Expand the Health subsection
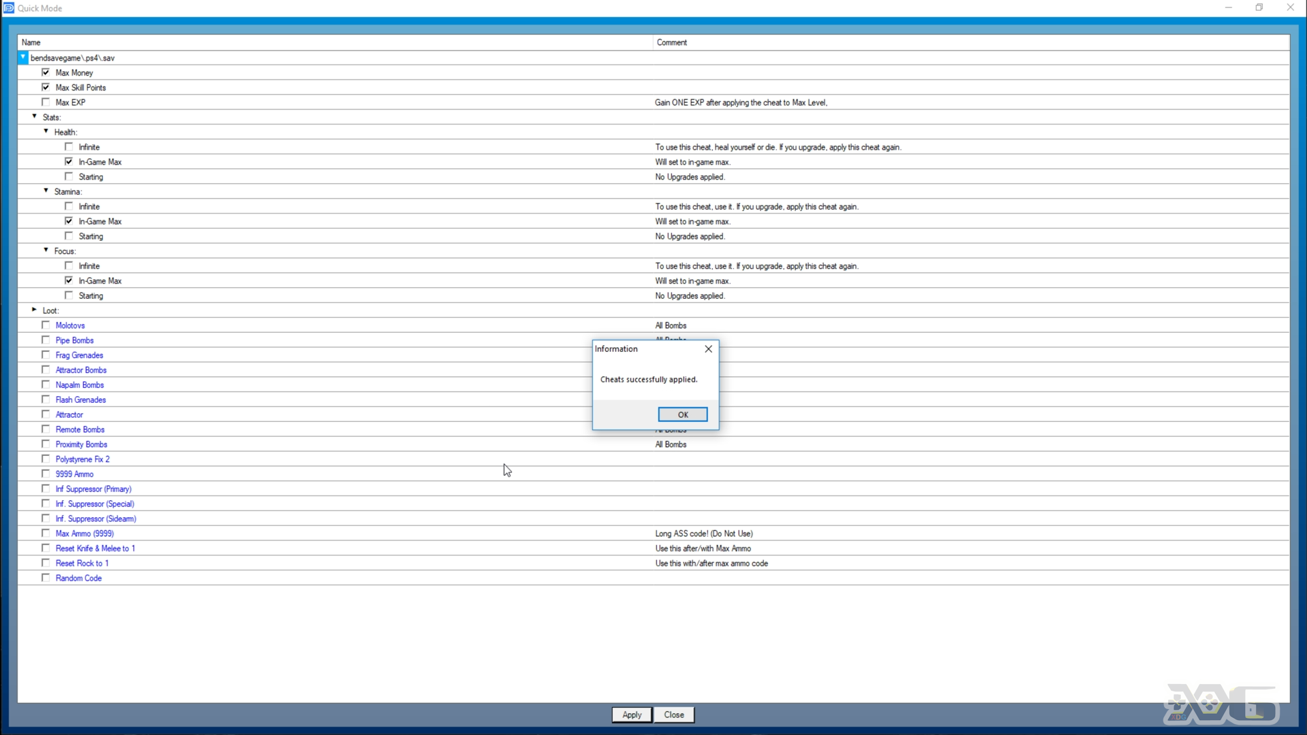The image size is (1307, 735). pyautogui.click(x=47, y=131)
